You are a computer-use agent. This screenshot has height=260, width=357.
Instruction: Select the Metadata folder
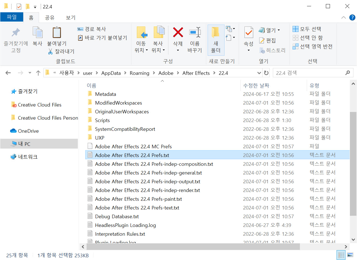tap(105, 94)
